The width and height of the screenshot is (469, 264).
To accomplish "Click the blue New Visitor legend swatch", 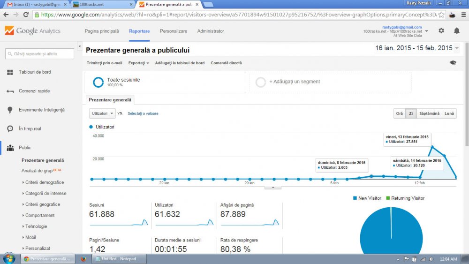I will [x=355, y=198].
